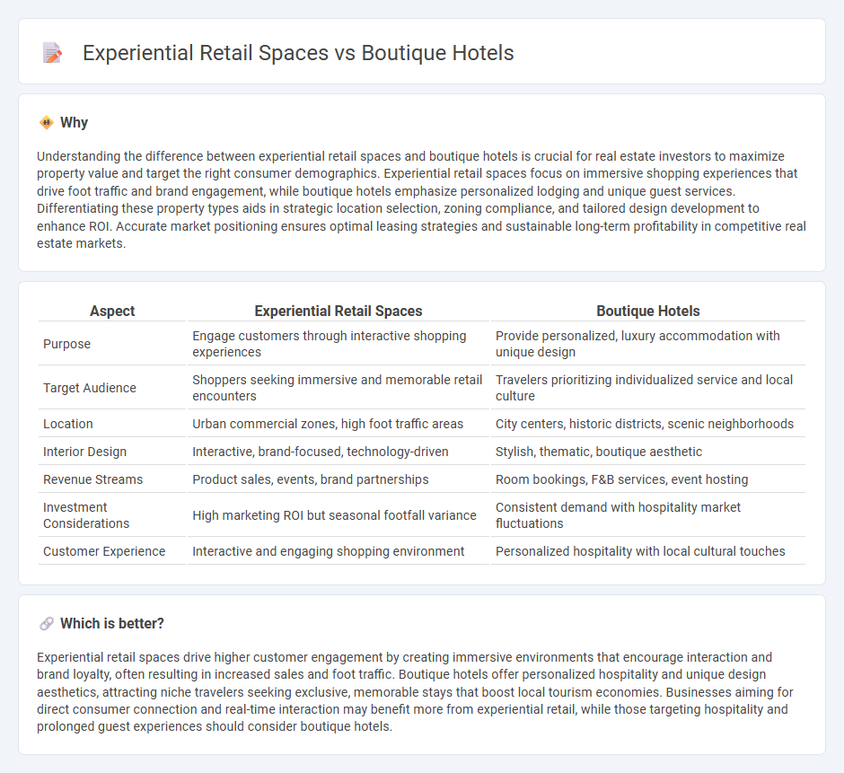The width and height of the screenshot is (844, 773).
Task: Click 'Shoppers seeking immersive and memorable retail encounters' cell
Action: [338, 388]
